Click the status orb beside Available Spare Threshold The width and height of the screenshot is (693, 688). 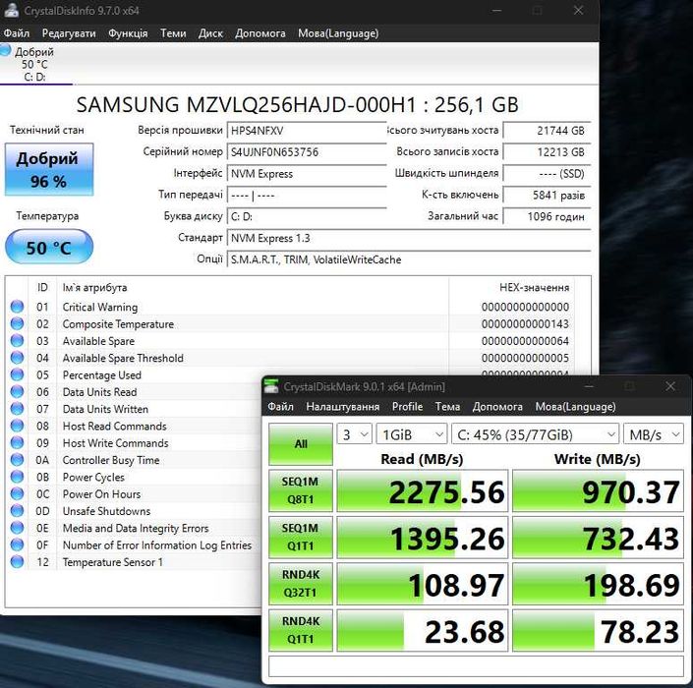click(17, 358)
